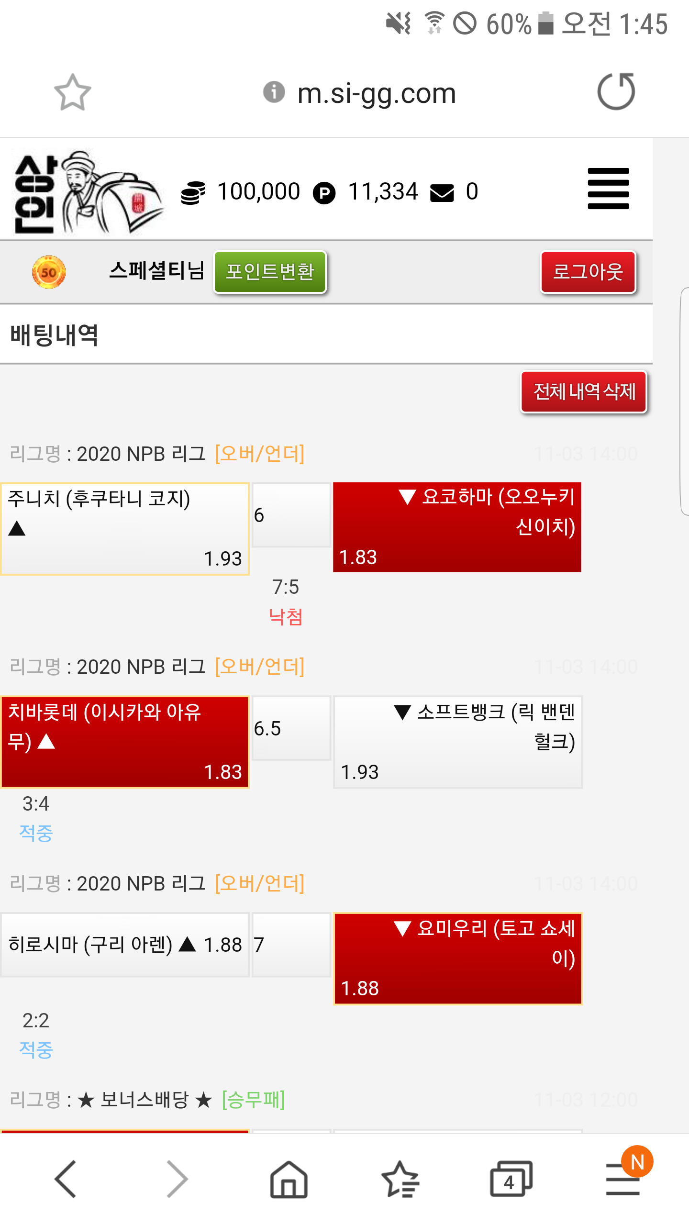Click 전체 내역 삭제 button
Screen dimensions: 689x1225
pos(583,391)
